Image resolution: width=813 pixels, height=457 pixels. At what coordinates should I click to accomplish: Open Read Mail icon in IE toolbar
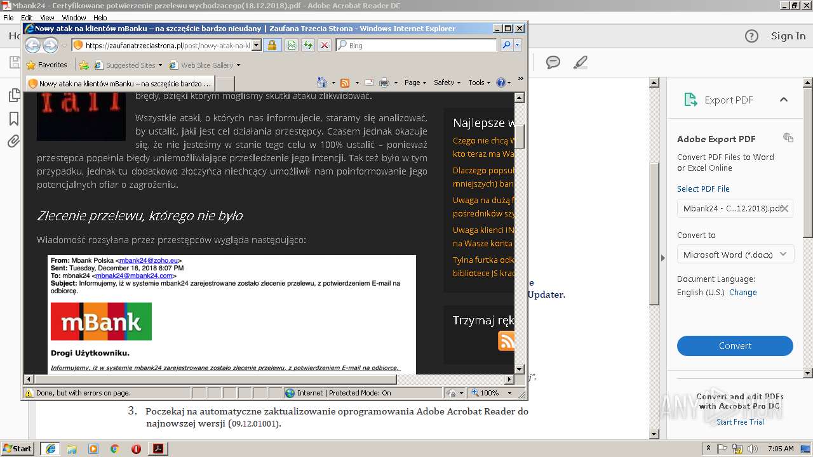368,83
